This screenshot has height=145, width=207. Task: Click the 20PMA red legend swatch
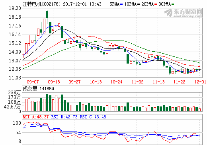coord(156,4)
